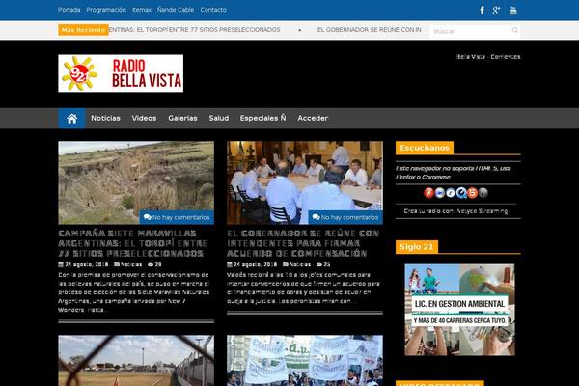
Task: Click the Bella Vista - Corrientes text
Action: point(488,57)
